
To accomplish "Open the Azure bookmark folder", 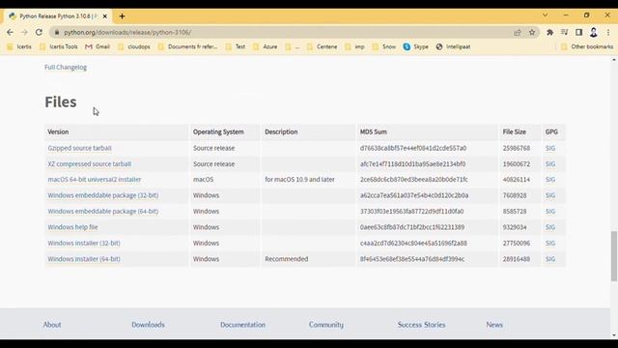I will coord(265,46).
